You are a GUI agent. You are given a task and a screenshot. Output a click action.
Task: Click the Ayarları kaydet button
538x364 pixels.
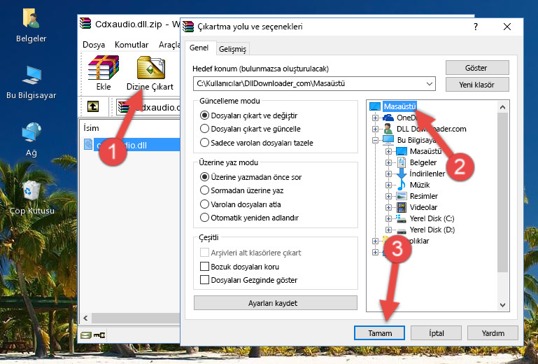click(x=275, y=303)
